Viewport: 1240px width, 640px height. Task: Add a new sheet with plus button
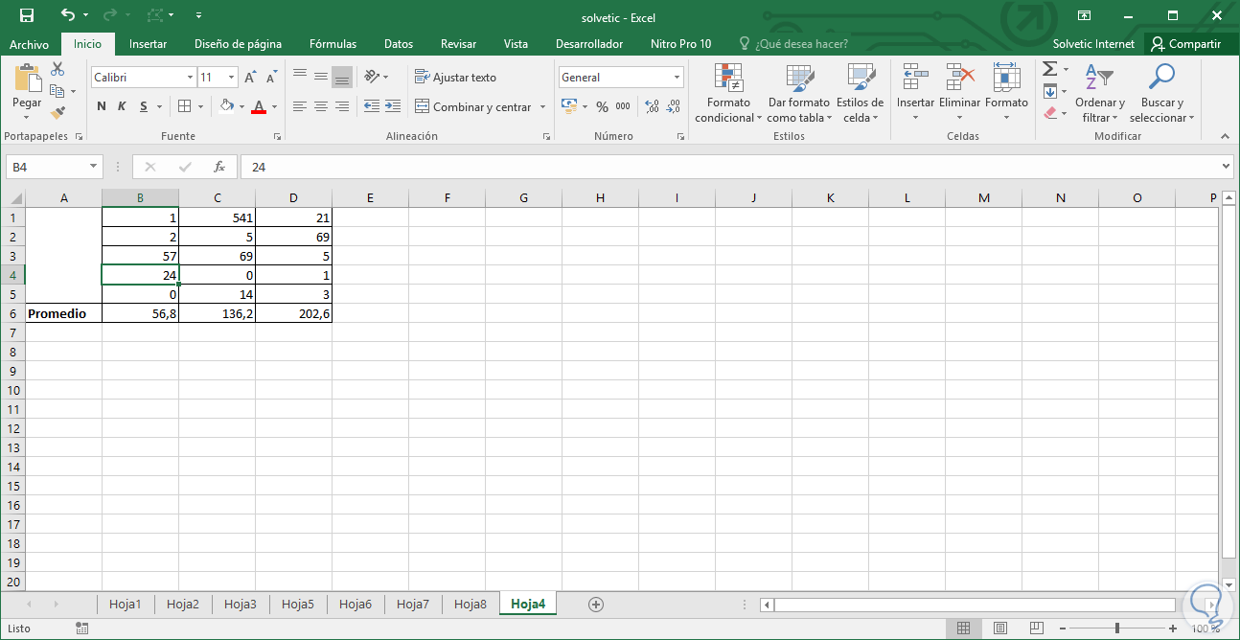coord(596,605)
